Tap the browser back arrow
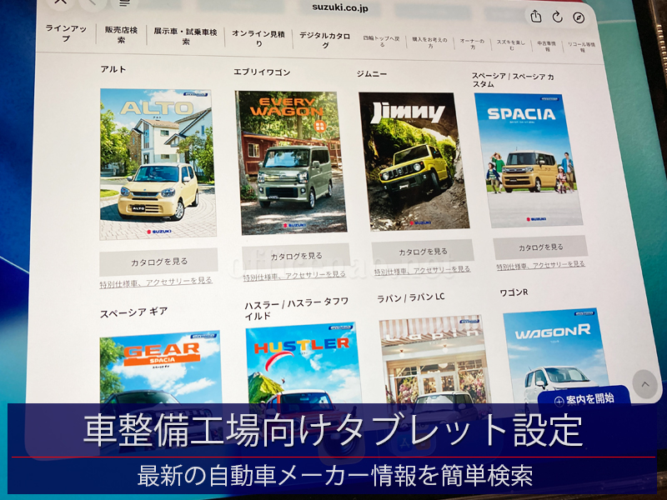This screenshot has width=667, height=500. [x=93, y=3]
